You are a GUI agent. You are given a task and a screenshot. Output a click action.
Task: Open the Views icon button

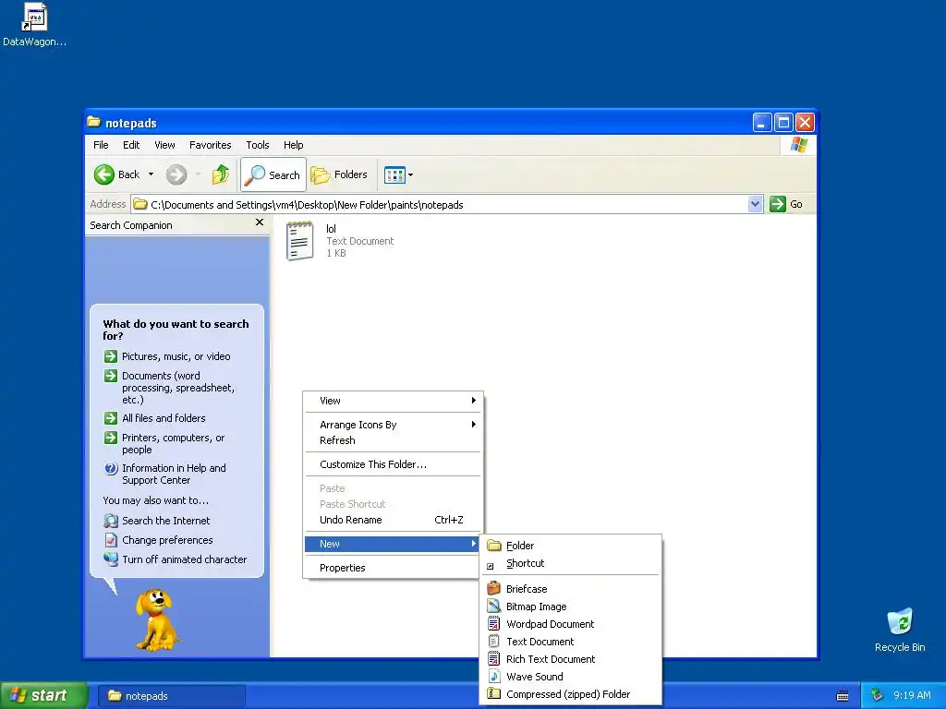coord(394,175)
